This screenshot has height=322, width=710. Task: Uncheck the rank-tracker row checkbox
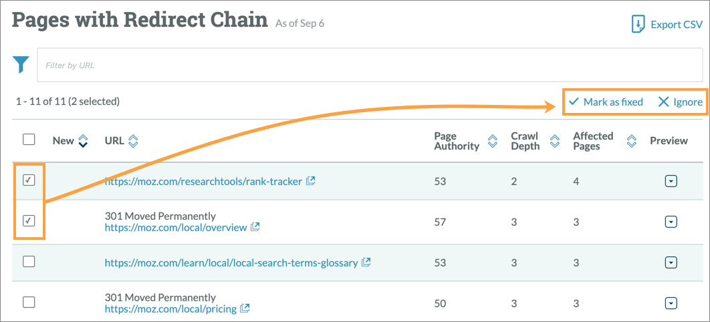tap(29, 180)
